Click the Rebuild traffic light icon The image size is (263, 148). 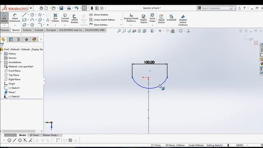pos(92,8)
